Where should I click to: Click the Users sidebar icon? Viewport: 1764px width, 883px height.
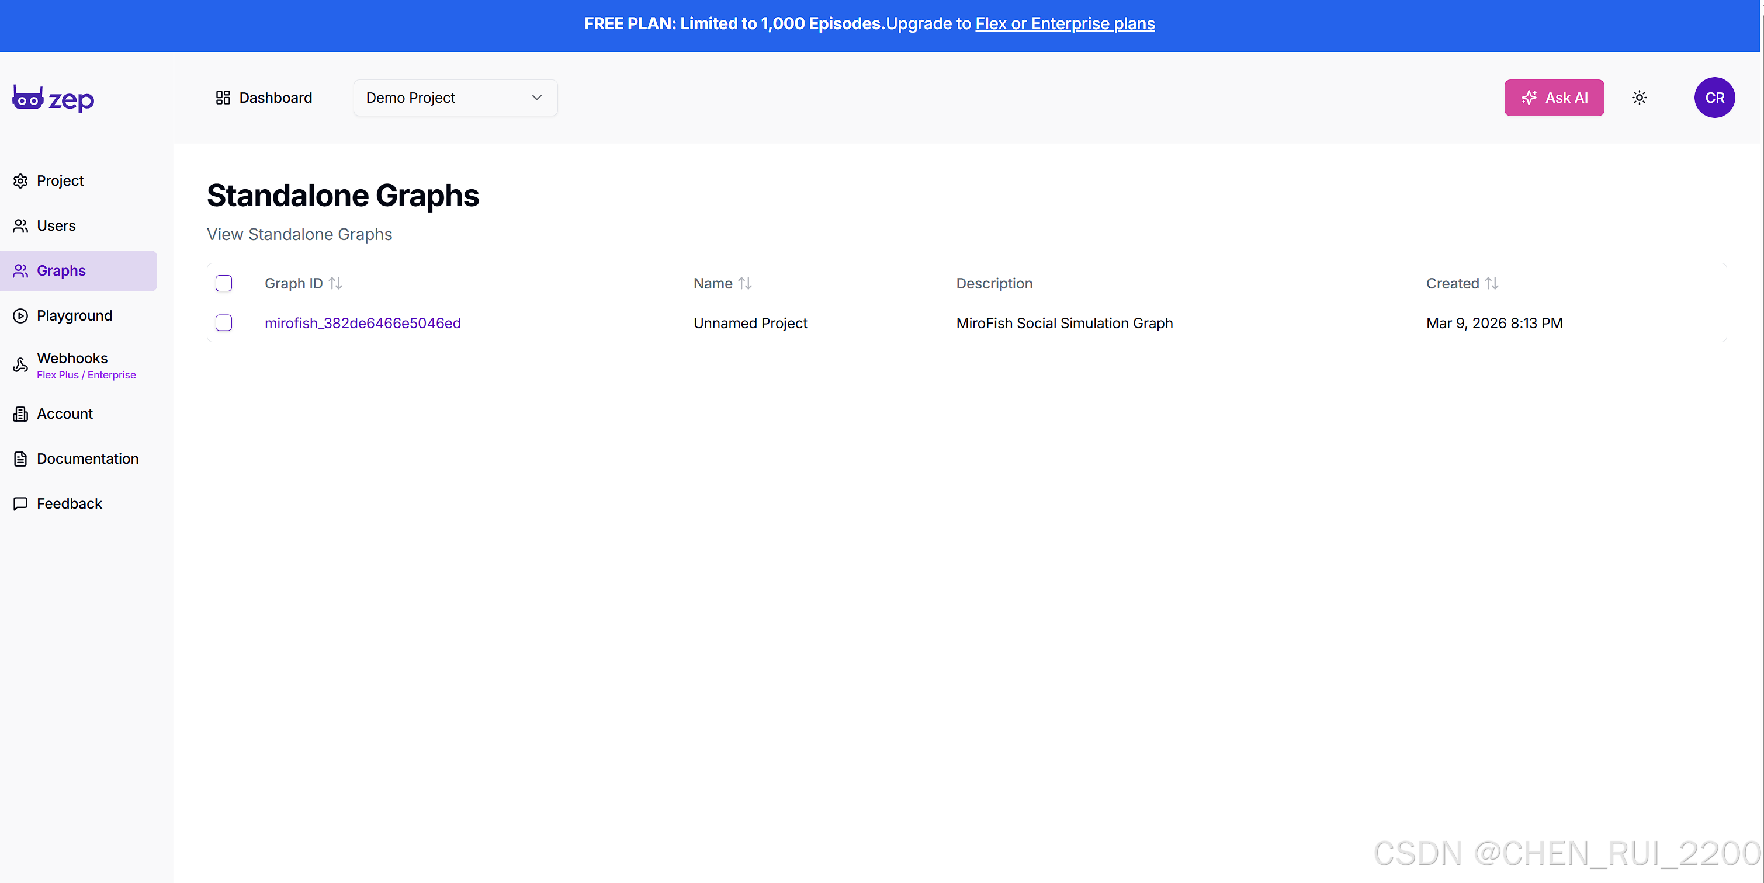coord(20,226)
